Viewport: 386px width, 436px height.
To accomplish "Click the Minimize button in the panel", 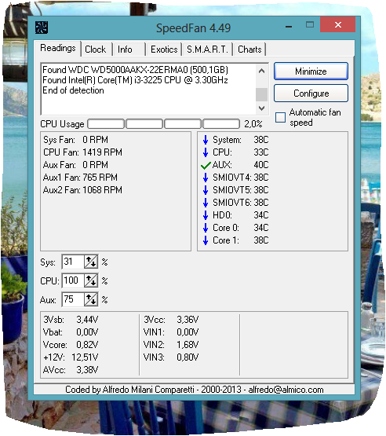I will point(311,71).
